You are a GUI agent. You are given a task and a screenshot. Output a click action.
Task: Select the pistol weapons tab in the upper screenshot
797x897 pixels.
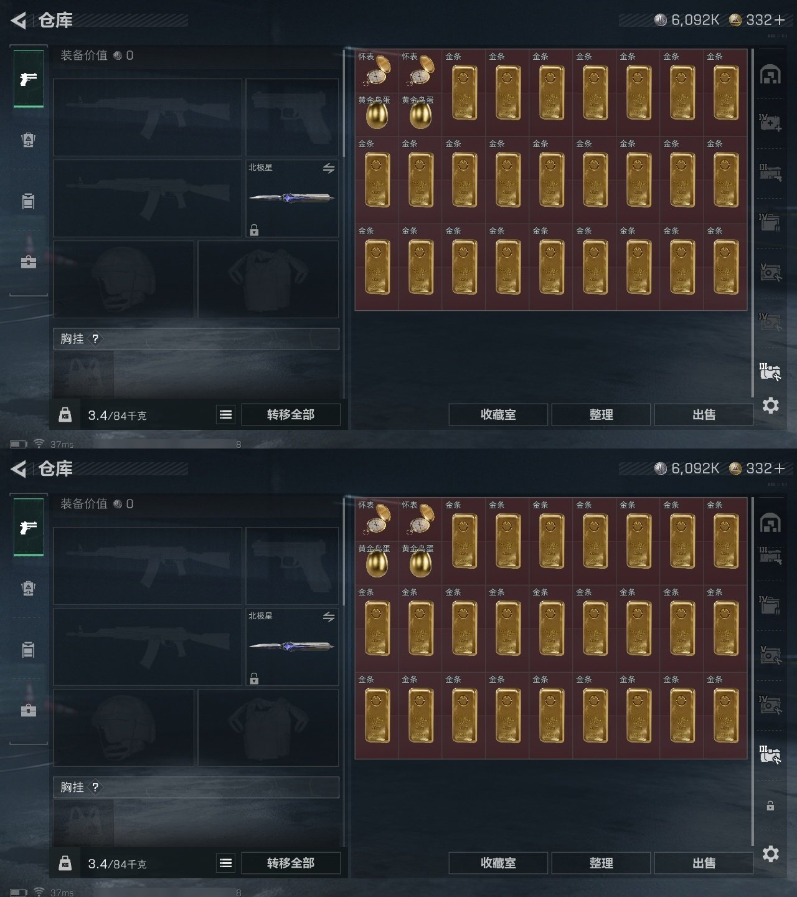29,79
